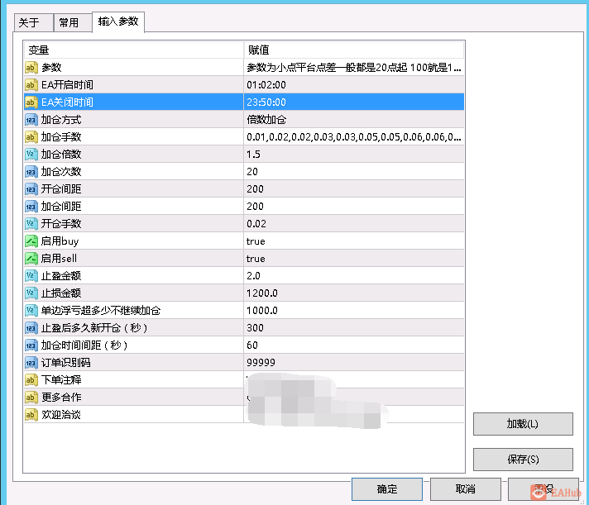Select the 欢迎洽谈 variable name

pos(61,415)
